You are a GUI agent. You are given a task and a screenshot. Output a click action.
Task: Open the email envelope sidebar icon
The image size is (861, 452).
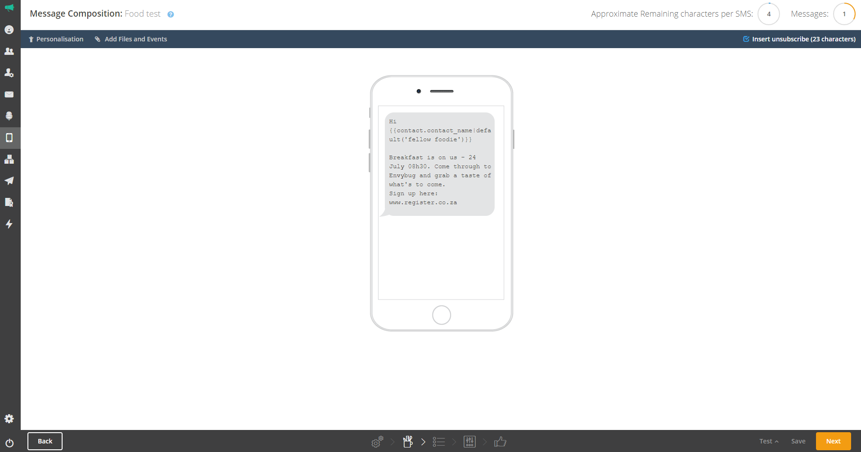[x=9, y=94]
